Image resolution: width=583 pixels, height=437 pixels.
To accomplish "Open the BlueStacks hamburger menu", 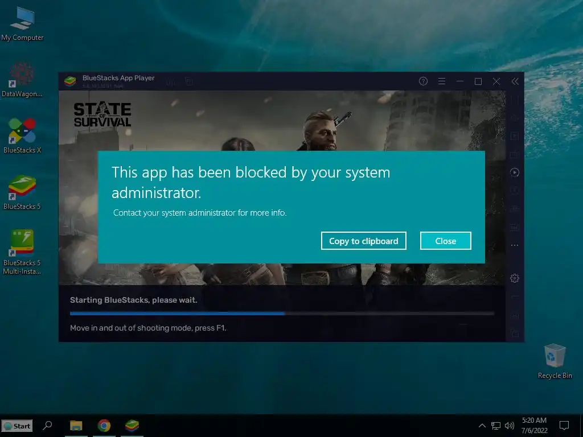I will coord(441,81).
